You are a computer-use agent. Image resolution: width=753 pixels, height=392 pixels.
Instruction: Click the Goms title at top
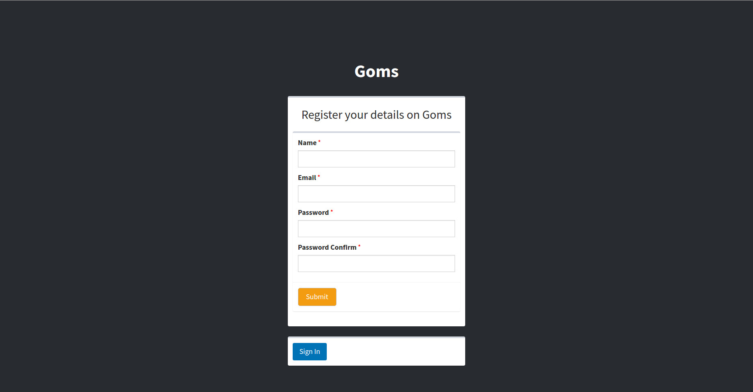click(376, 71)
